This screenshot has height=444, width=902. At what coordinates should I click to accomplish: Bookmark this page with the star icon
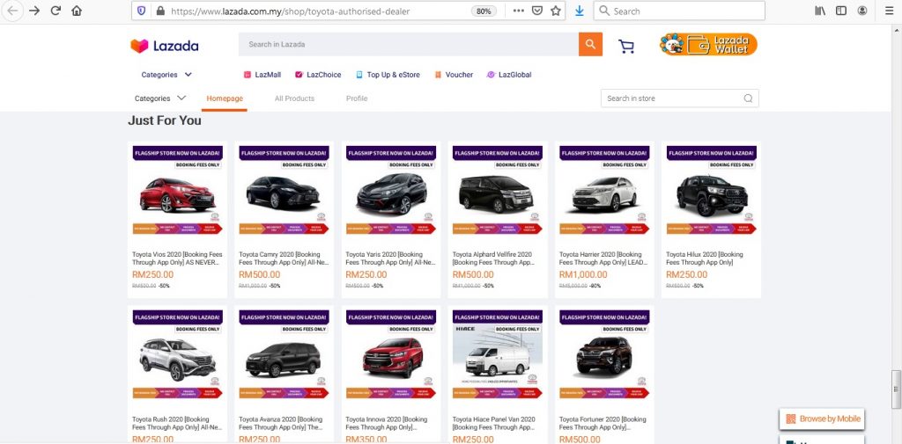[555, 11]
